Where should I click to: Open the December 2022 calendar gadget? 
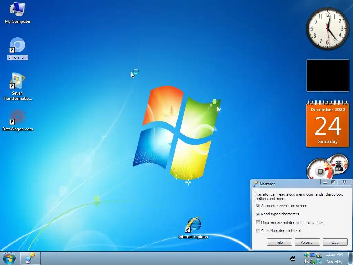[x=328, y=124]
